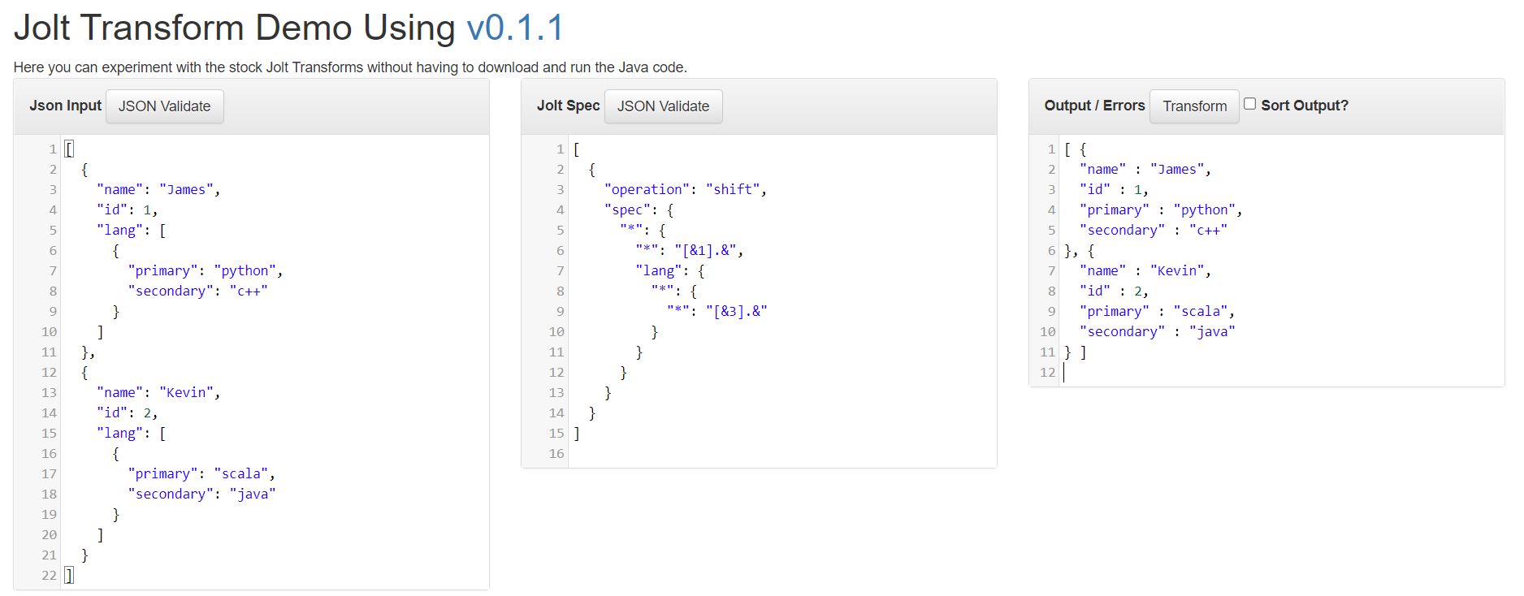Click "name" : "Kevin" line in Output
This screenshot has height=596, width=1524.
coord(1145,270)
